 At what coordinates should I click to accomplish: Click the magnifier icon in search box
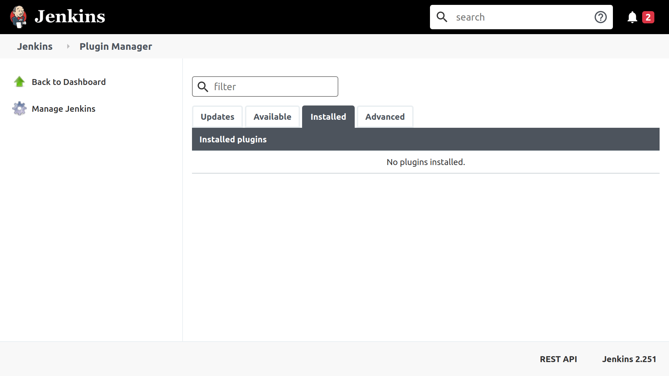[442, 17]
